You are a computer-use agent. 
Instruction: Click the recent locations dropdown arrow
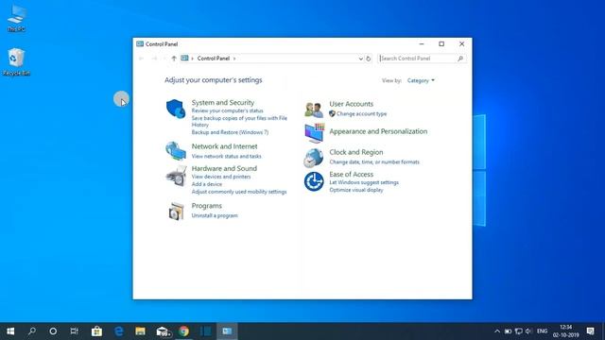164,59
